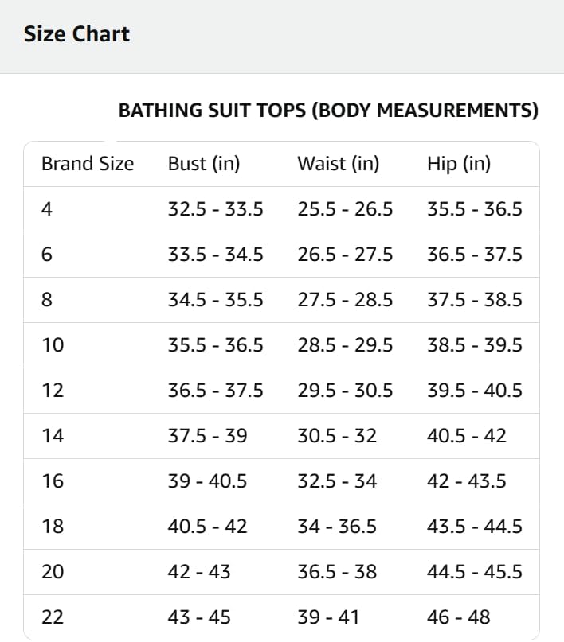
Task: Click hip value 35.5 - 36.5
Action: [475, 209]
